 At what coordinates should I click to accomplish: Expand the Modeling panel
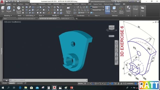pos(8,15)
